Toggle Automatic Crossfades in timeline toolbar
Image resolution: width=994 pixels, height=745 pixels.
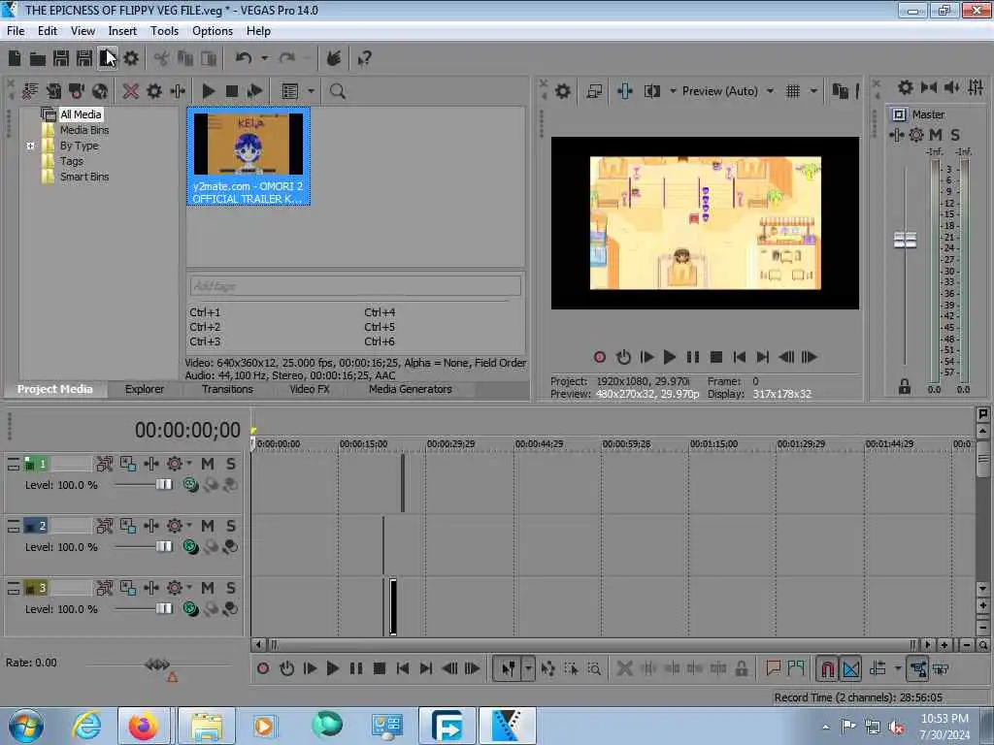[850, 668]
